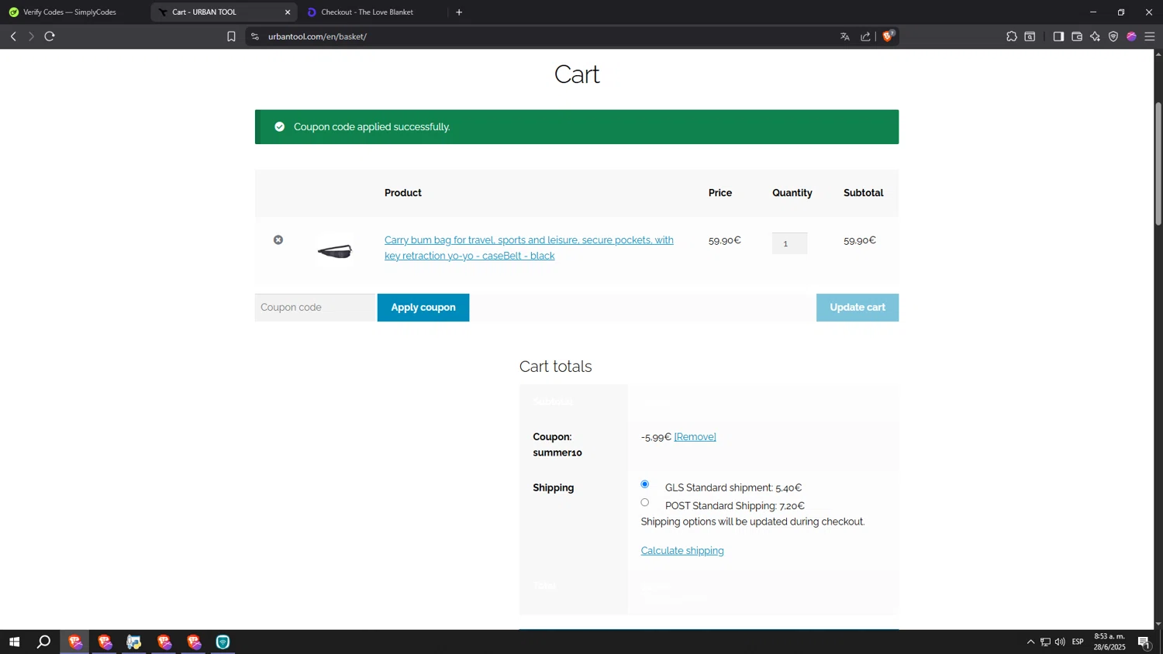1163x654 pixels.
Task: Click the Apply coupon button
Action: click(x=423, y=308)
